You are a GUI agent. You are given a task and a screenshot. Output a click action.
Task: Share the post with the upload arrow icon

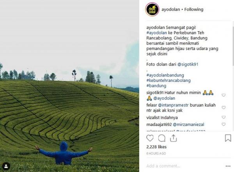(x=174, y=138)
